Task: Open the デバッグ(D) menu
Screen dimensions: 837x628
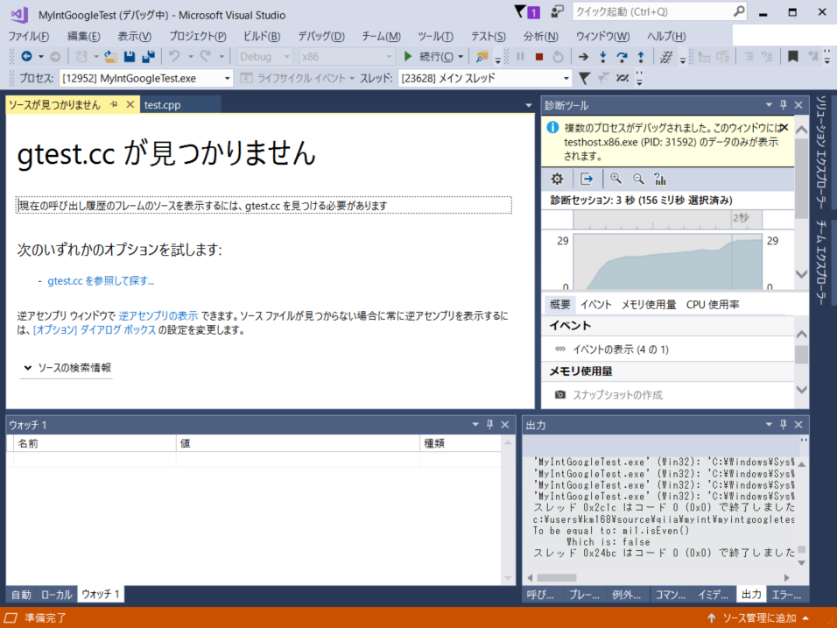Action: click(320, 36)
